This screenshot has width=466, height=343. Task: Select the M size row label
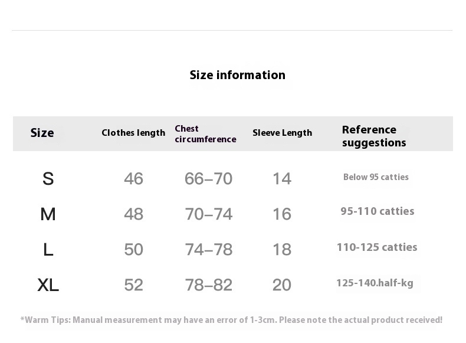pyautogui.click(x=48, y=214)
